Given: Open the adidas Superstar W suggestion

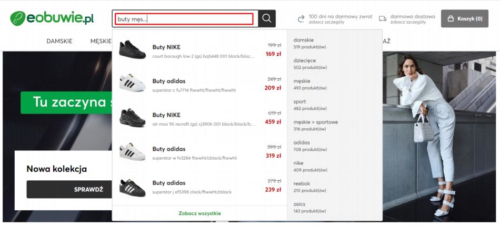Looking at the screenshot, I should click(168, 149).
